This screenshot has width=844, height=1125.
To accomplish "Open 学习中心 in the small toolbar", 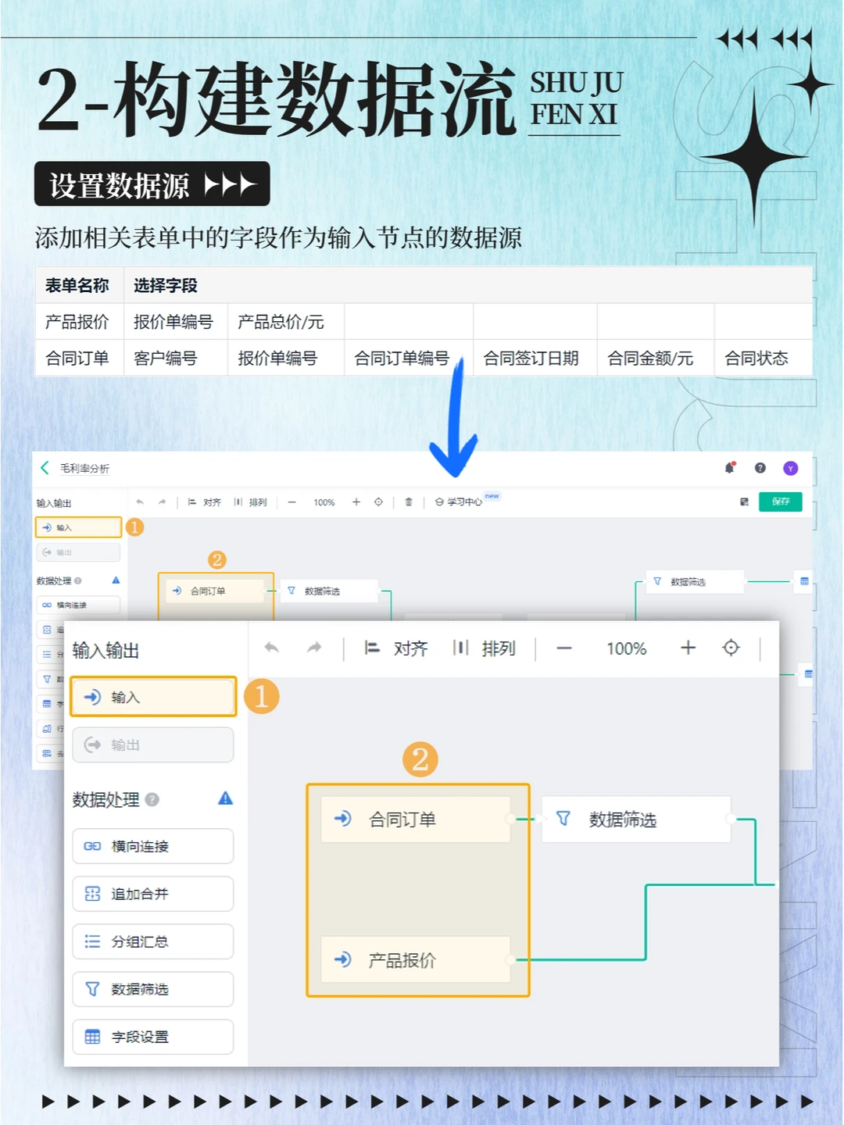I will [460, 502].
